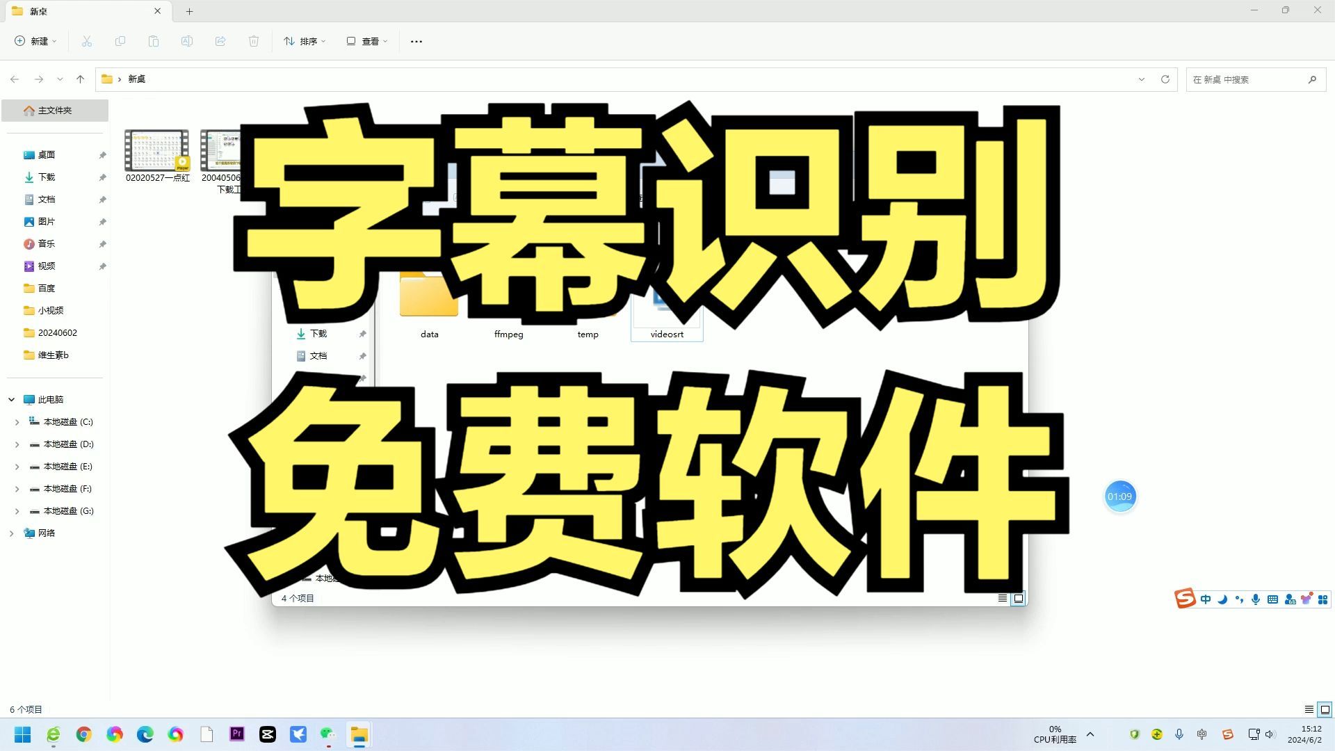The width and height of the screenshot is (1335, 751).
Task: Click the back navigation arrow
Action: pyautogui.click(x=15, y=79)
